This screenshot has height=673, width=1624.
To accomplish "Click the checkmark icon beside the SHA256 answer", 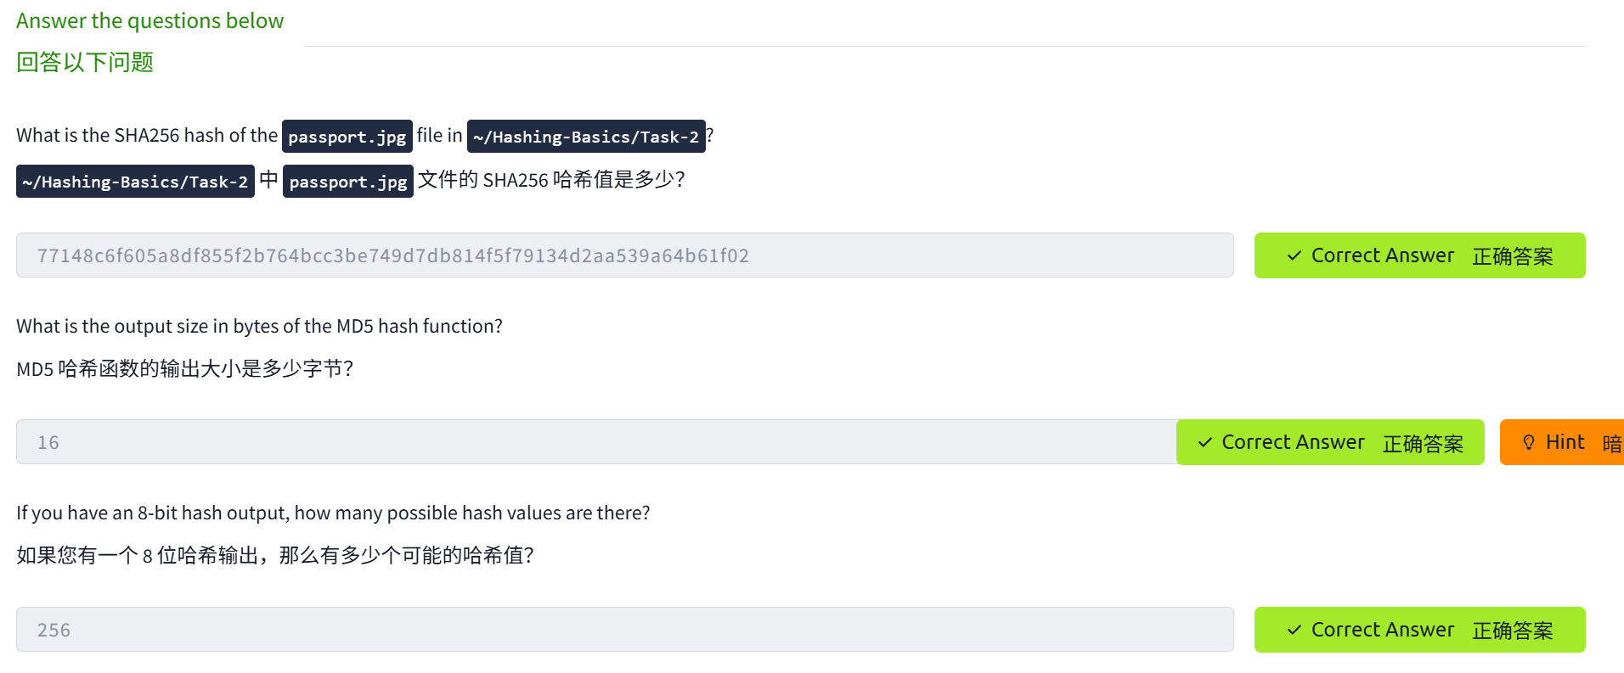I will [1294, 255].
